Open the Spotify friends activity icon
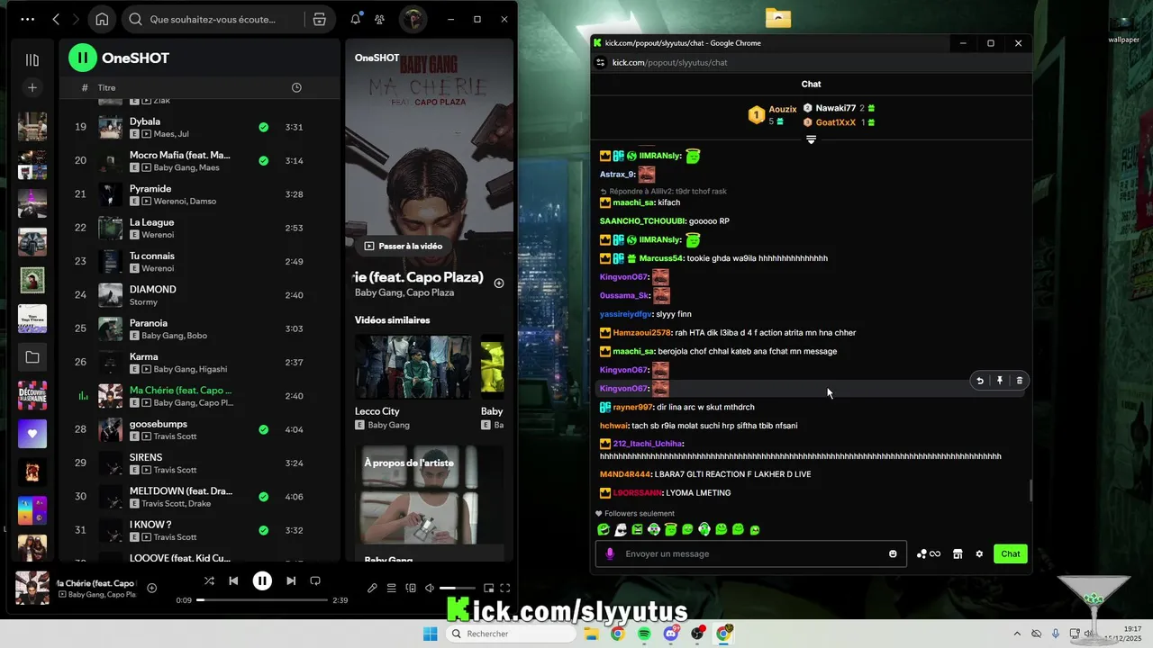 click(x=380, y=19)
